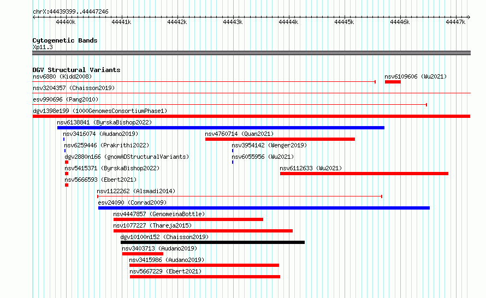Click the 44442k ruler label
Viewport: 486px width, 298px height.
coord(177,22)
